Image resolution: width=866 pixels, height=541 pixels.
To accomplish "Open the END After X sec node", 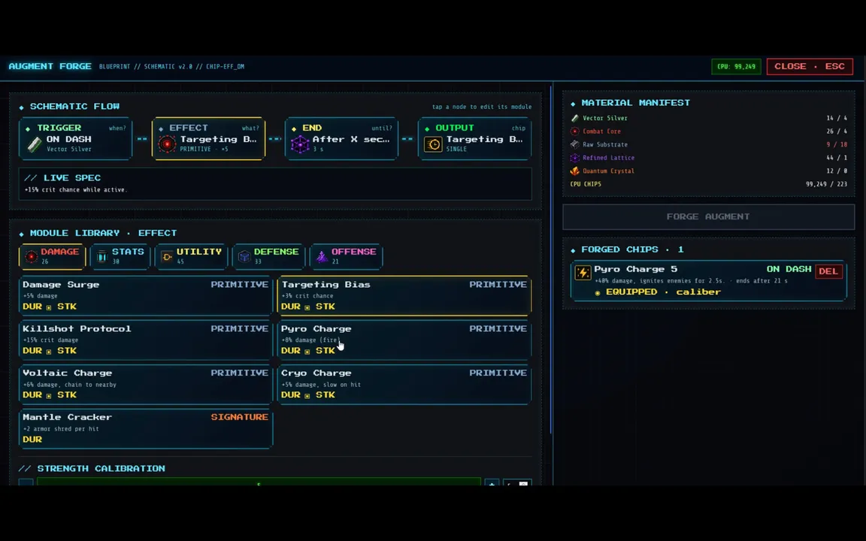I will point(341,138).
